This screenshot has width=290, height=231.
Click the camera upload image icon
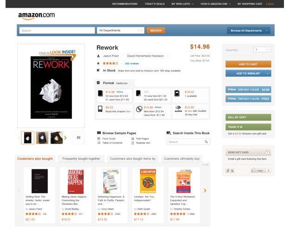click(x=78, y=138)
